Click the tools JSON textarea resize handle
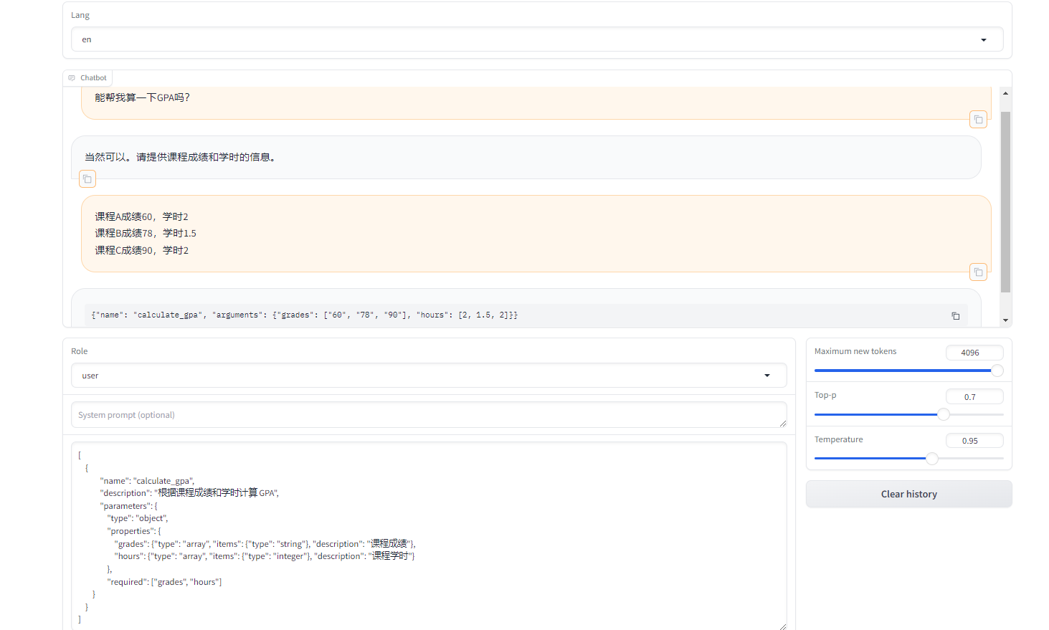Screen dimensions: 1049x630 click(782, 626)
